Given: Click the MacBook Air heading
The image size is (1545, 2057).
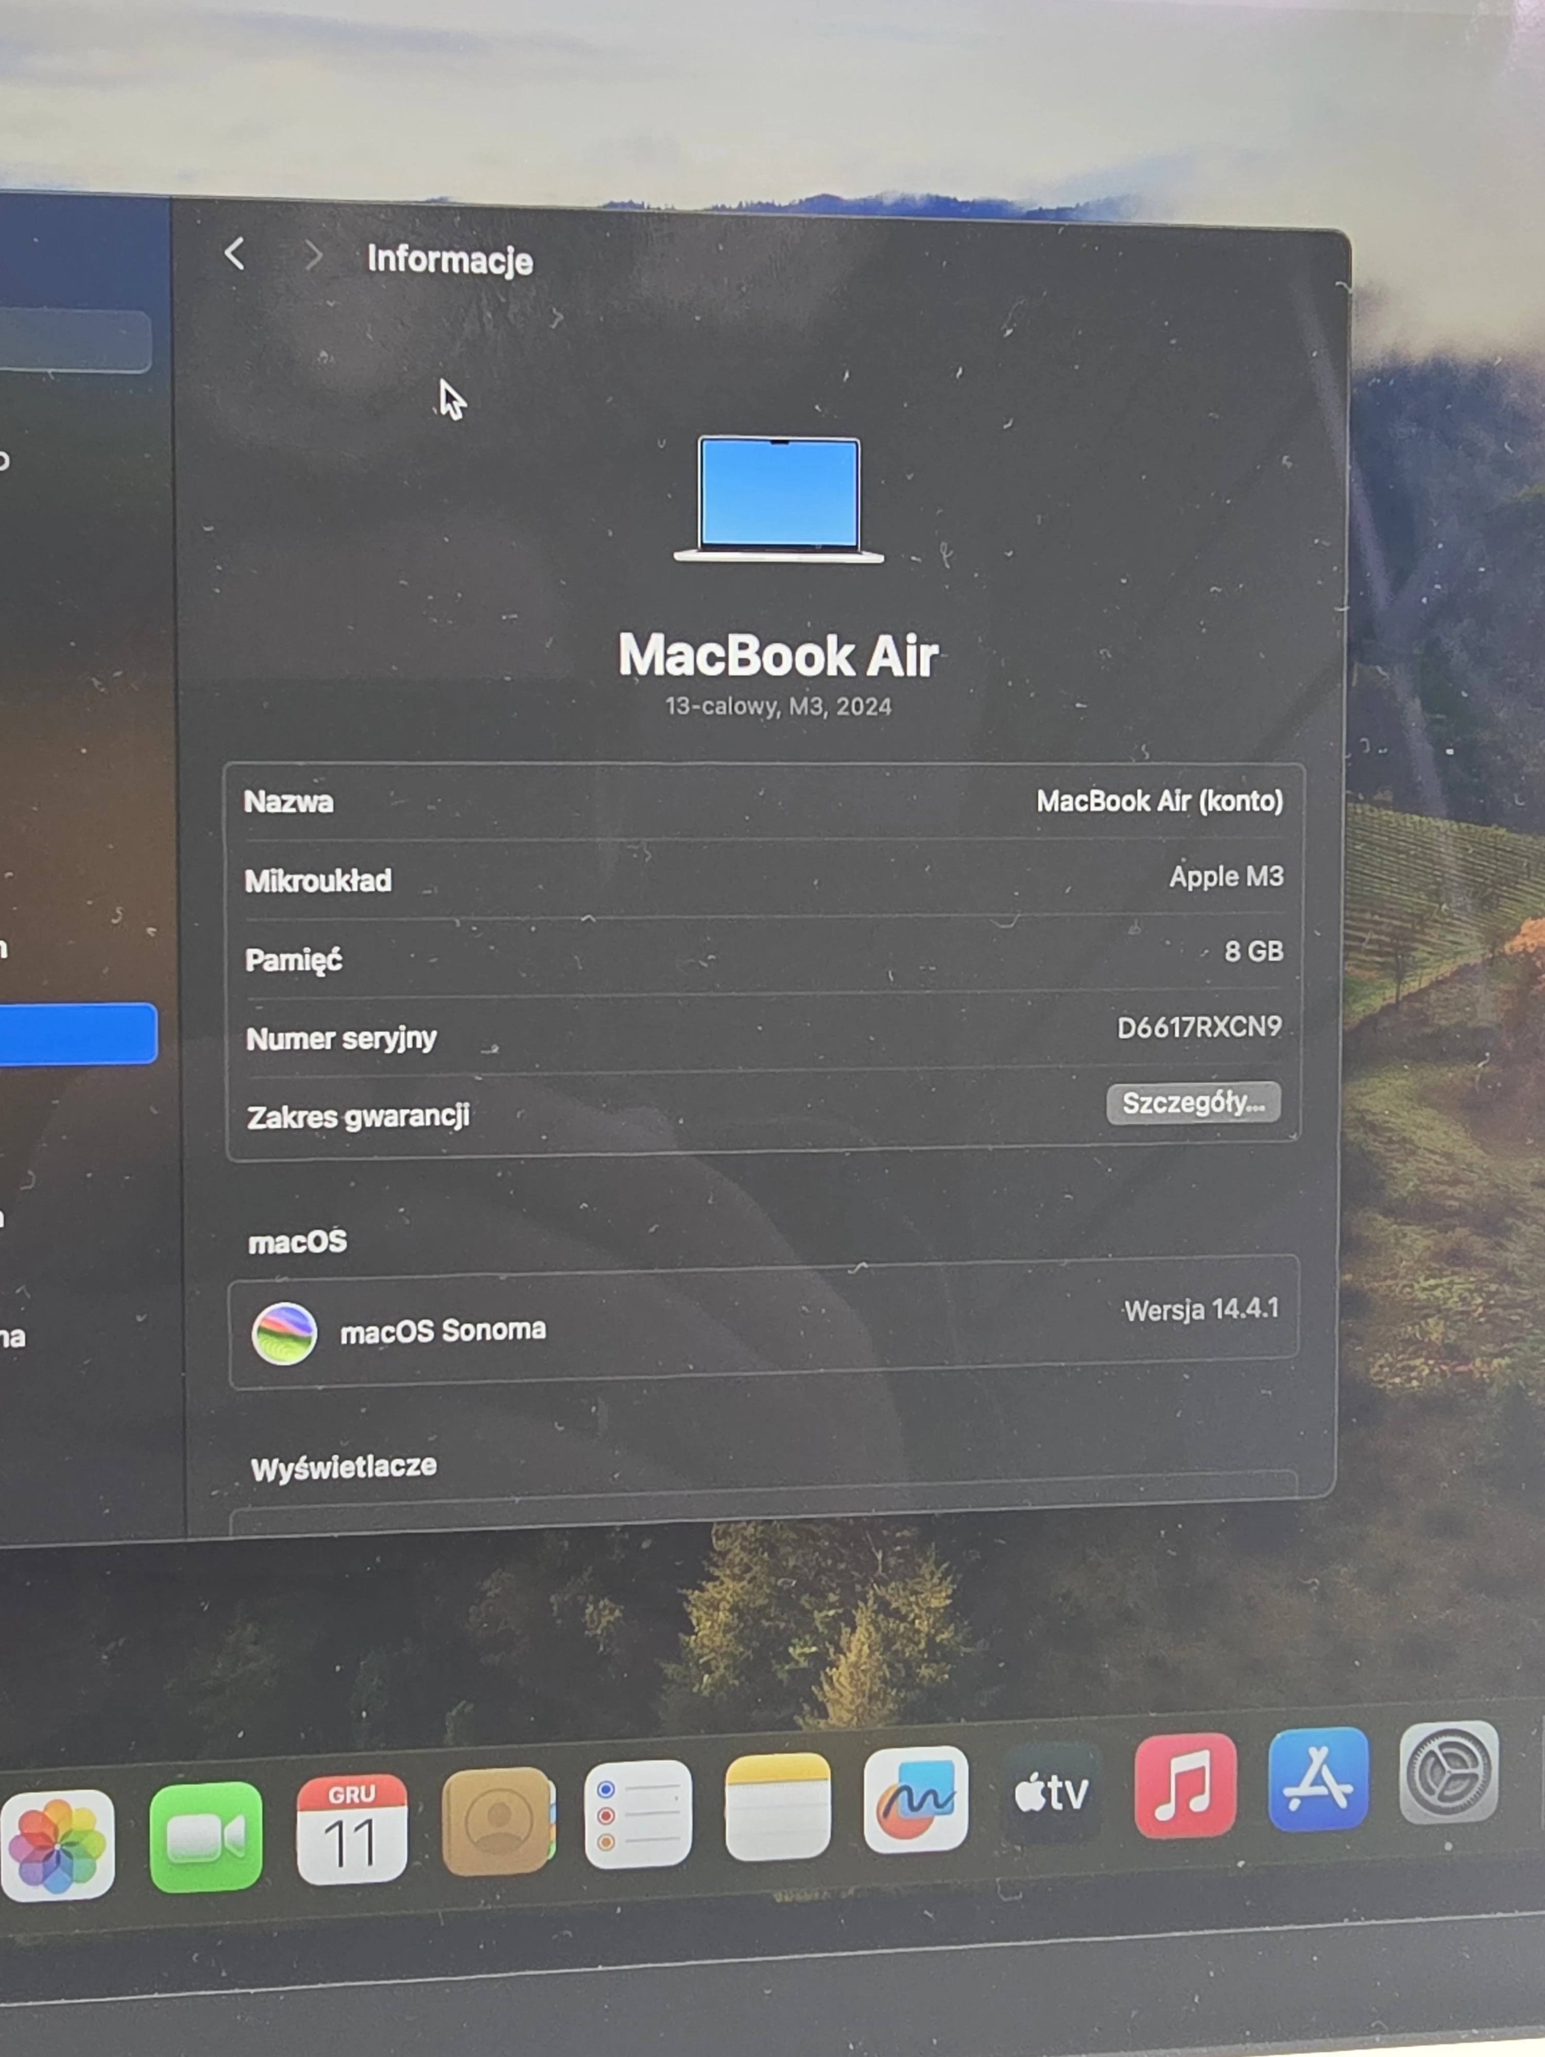Looking at the screenshot, I should click(x=779, y=656).
